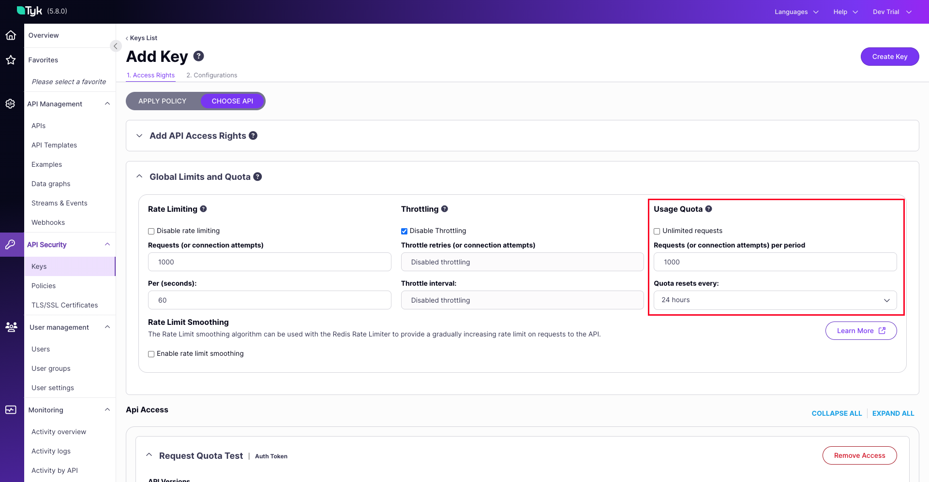Click the Monitoring activity icon in sidebar
This screenshot has width=929, height=482.
(11, 409)
